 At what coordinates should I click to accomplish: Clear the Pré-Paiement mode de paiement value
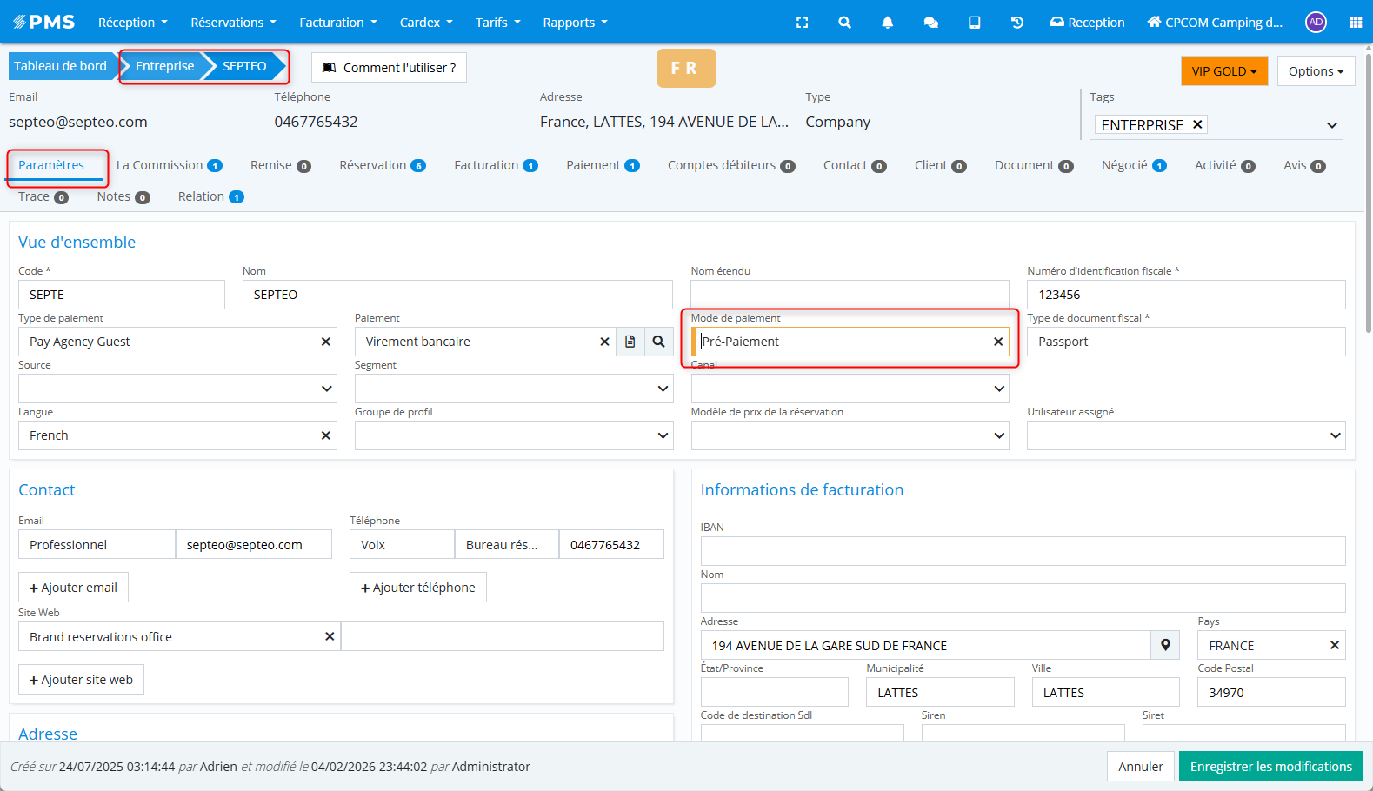tap(998, 342)
